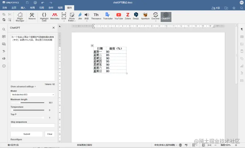Open the DeepL plugin
This screenshot has width=245, height=149.
tap(136, 16)
